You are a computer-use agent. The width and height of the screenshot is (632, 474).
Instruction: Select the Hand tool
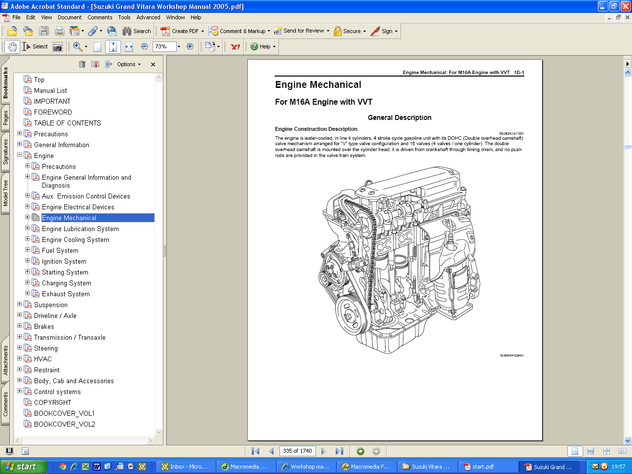[x=12, y=46]
